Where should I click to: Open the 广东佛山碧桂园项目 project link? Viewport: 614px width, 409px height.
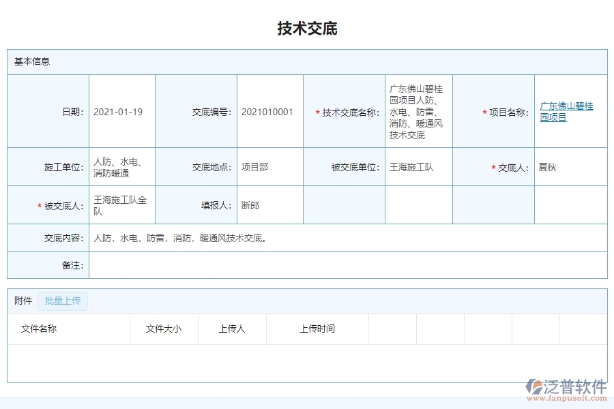[566, 111]
